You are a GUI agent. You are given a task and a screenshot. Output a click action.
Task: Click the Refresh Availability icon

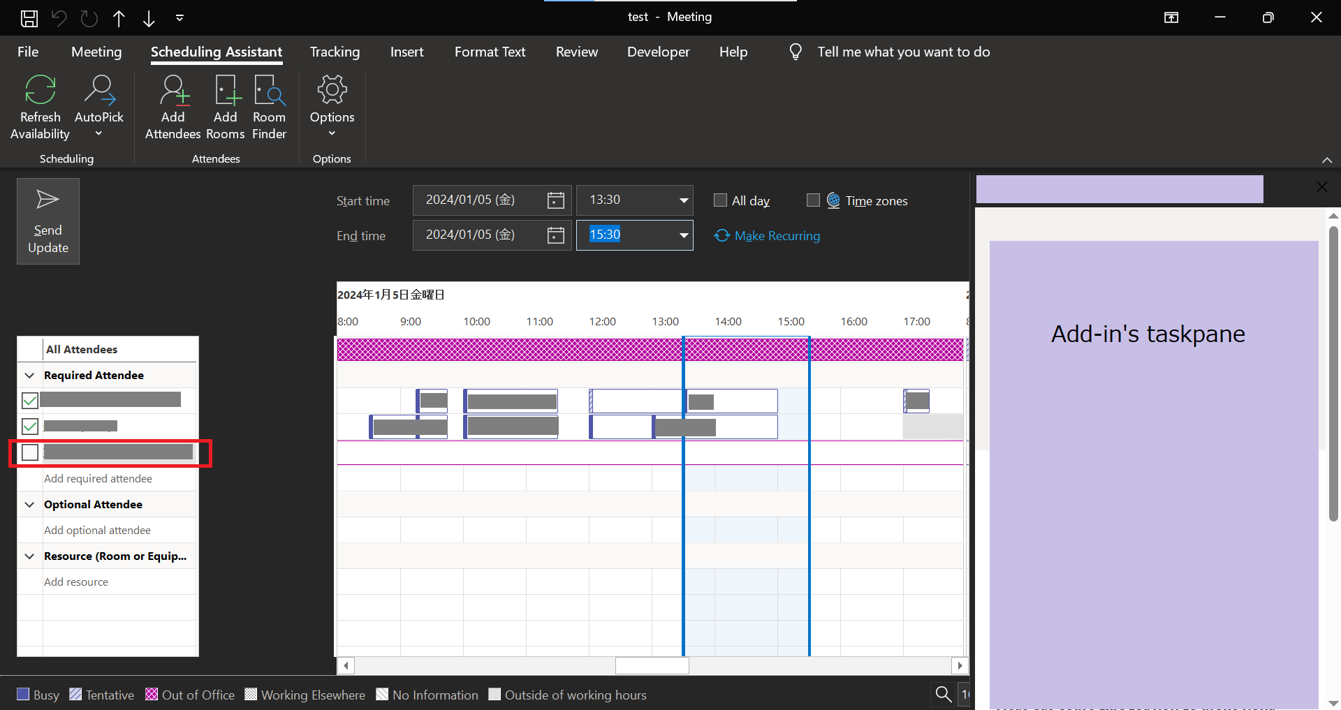tap(39, 89)
